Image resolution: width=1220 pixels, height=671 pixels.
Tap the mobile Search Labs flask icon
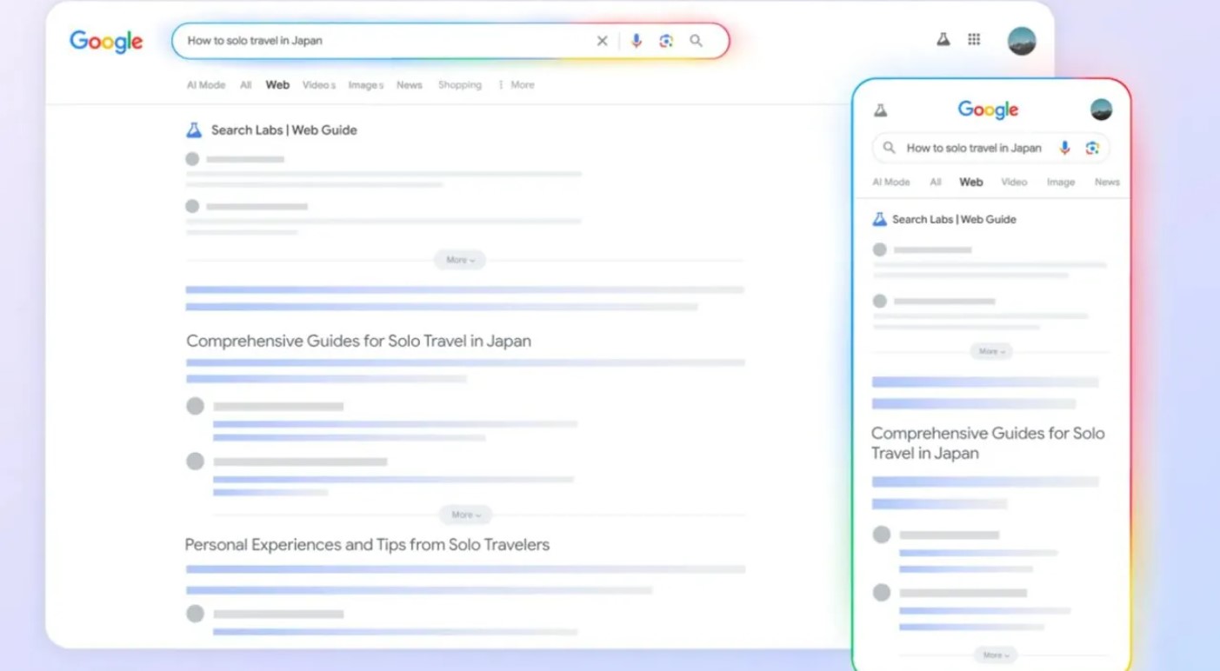881,110
